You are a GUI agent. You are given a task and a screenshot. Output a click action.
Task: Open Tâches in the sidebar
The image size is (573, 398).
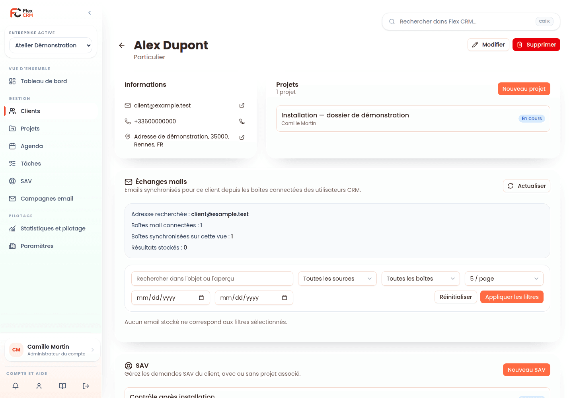[x=51, y=164]
